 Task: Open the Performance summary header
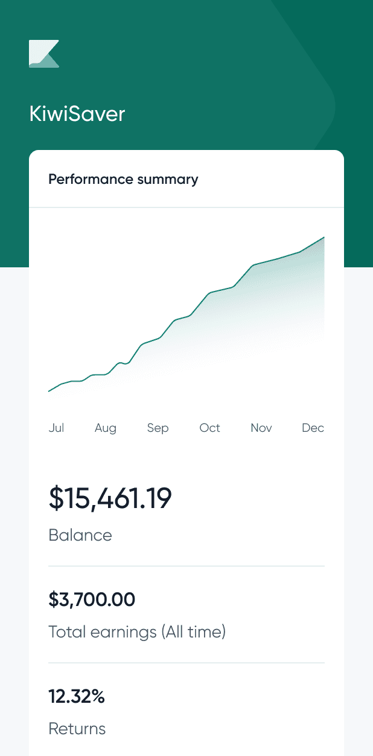(123, 179)
